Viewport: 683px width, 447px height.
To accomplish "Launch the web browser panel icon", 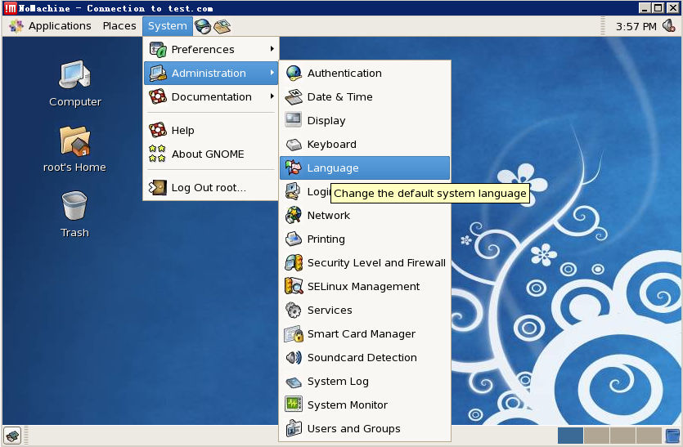I will click(x=203, y=26).
